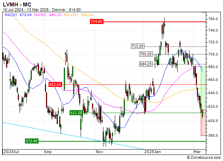Viewport: 223px width, 161px height.
Task: Click the 684.20 dashed level label
Action: (146, 64)
